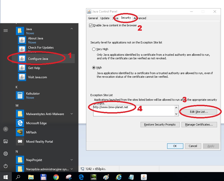Open Check For Updates Java item
This screenshot has height=181, width=224.
(x=41, y=48)
